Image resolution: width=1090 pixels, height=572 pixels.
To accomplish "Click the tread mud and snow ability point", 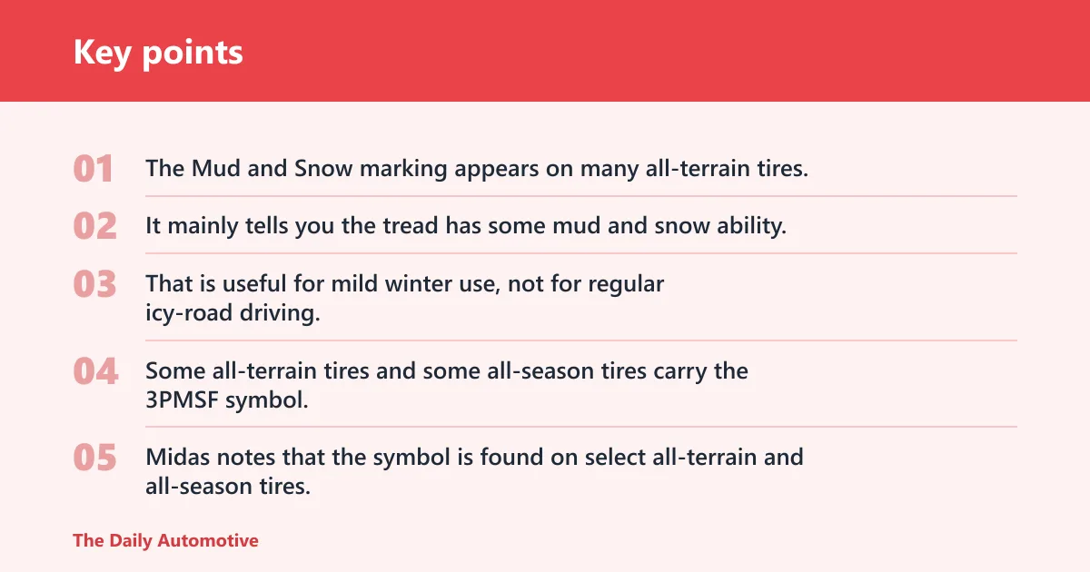I will point(466,226).
